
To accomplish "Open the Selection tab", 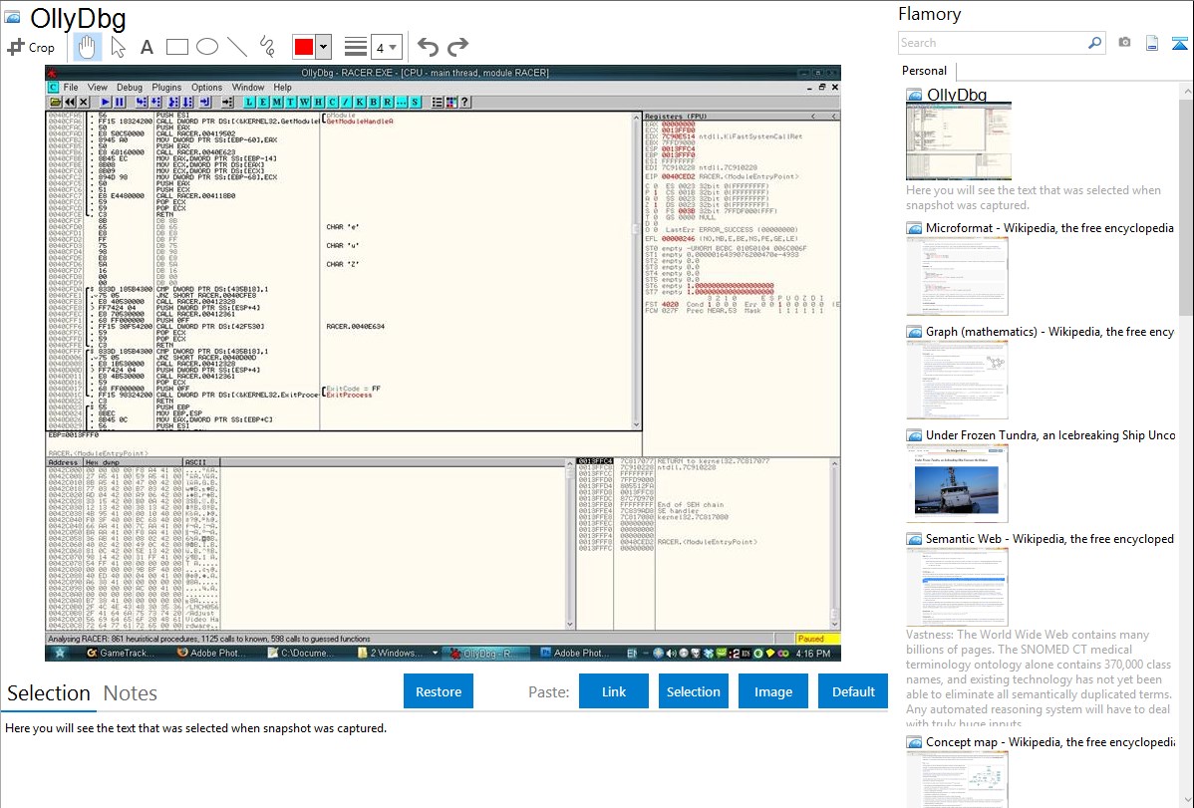I will point(49,693).
